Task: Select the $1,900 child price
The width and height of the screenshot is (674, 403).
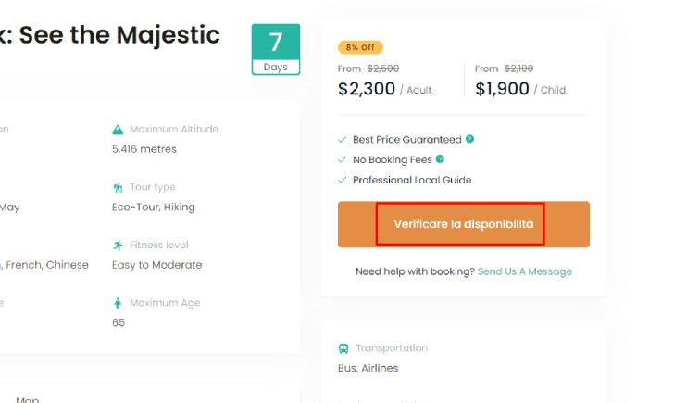Action: [x=502, y=89]
